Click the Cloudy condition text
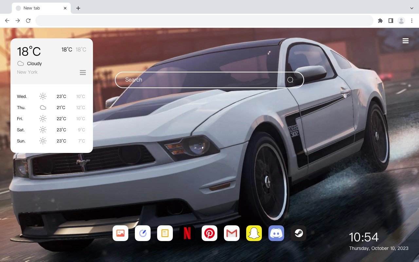 [x=34, y=64]
